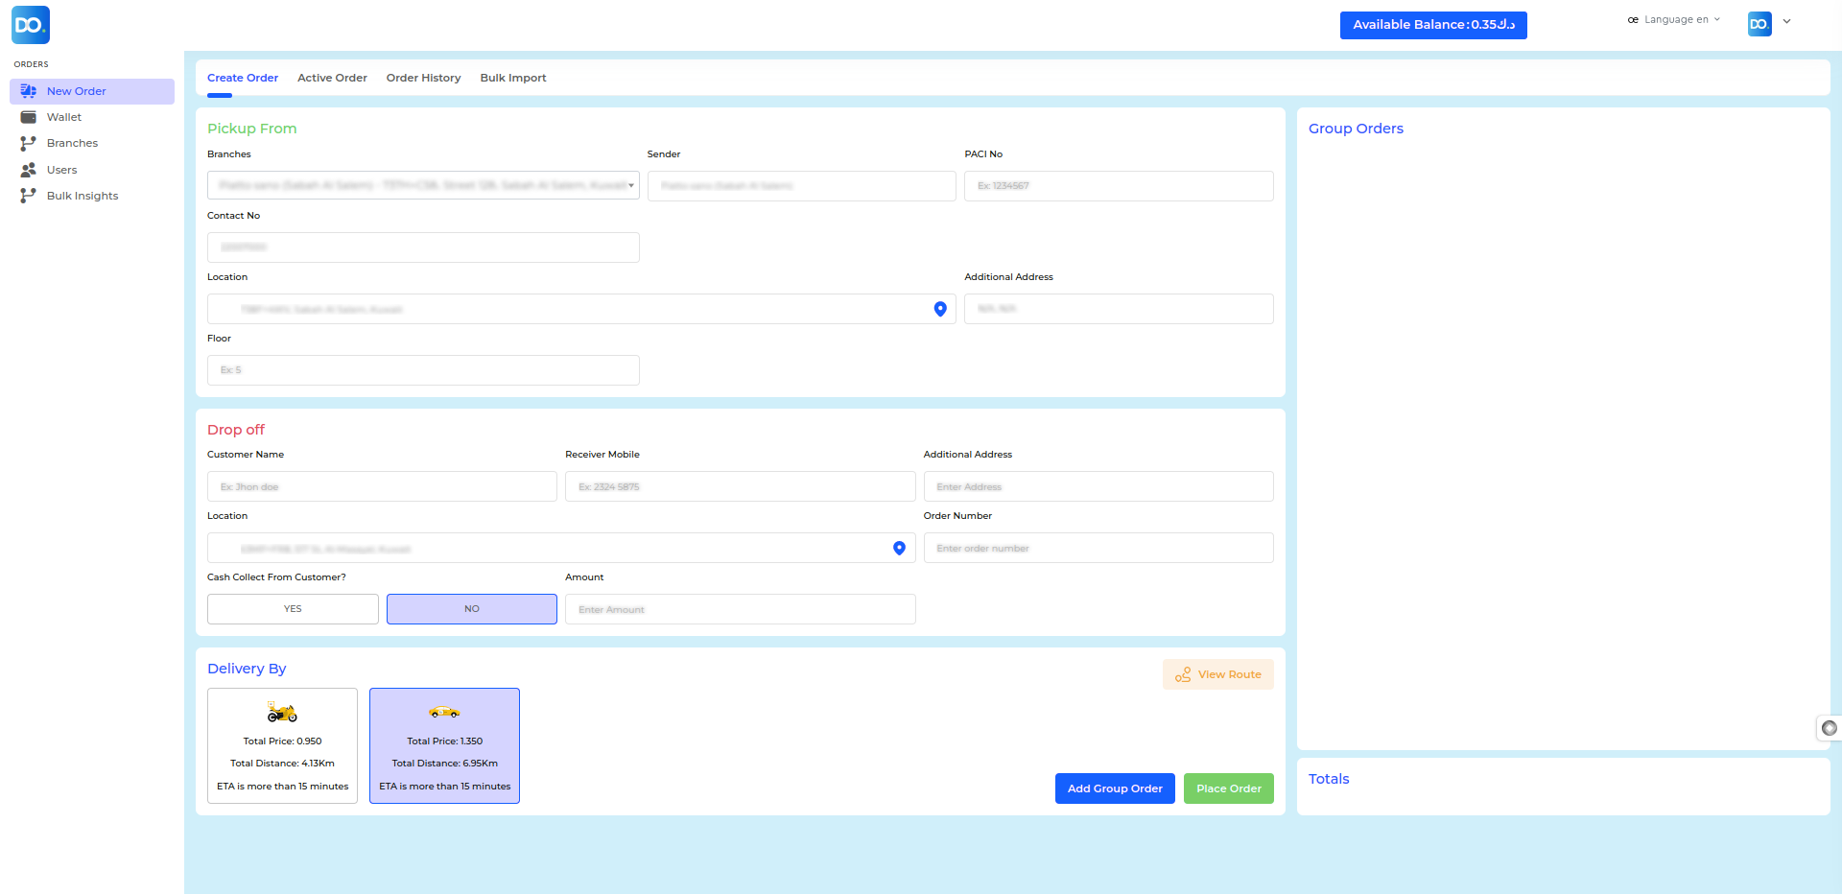
Task: Click pickup Location map pin icon
Action: (940, 309)
